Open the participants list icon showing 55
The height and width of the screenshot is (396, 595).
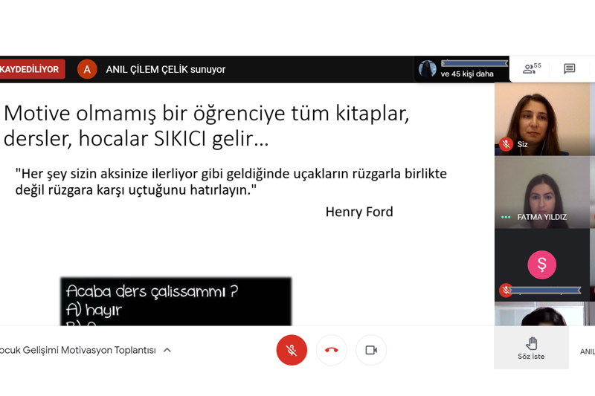[531, 69]
